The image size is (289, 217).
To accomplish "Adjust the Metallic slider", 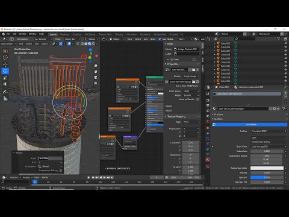I will (267, 172).
